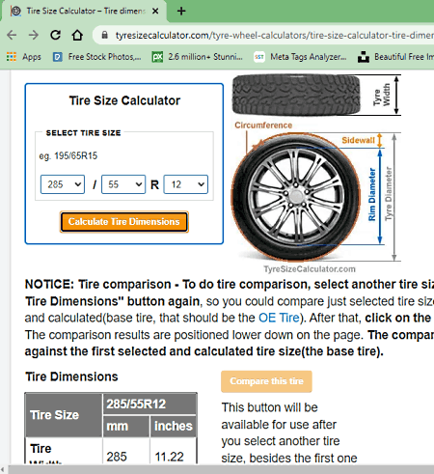Open tire width dropdown showing 285
Screen dimensions: 434x474
click(x=63, y=184)
